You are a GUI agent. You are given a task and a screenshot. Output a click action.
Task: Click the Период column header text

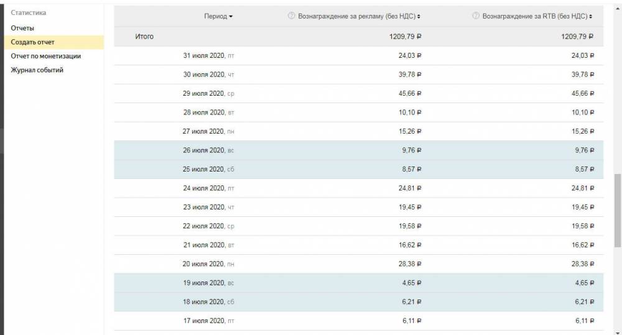click(x=215, y=16)
